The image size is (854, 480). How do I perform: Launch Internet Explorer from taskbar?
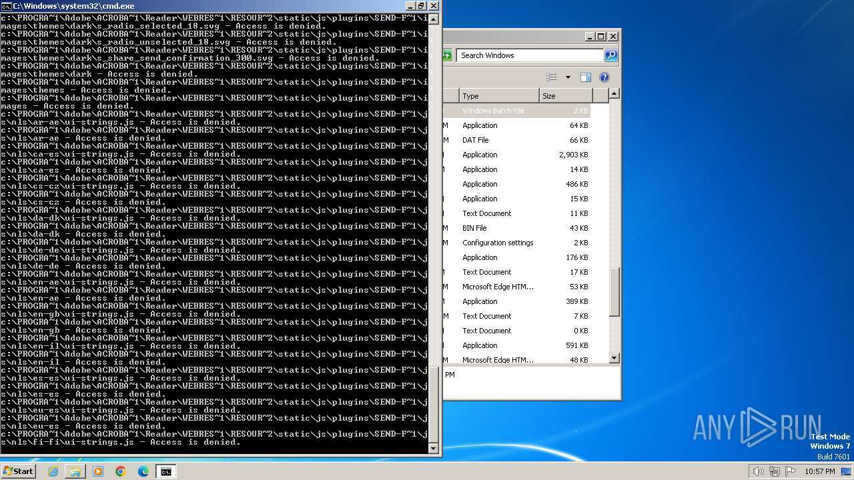click(x=53, y=471)
